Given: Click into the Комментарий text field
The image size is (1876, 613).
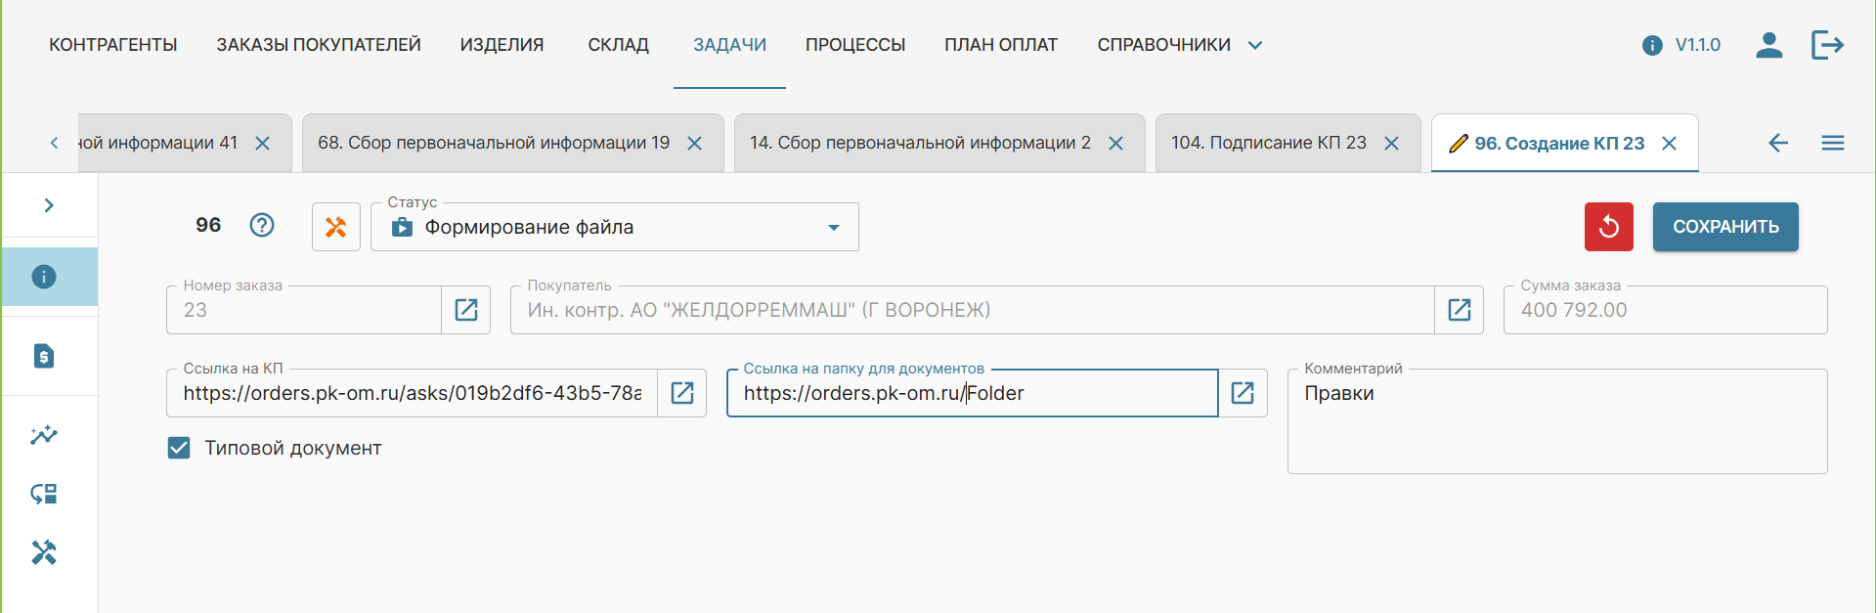Looking at the screenshot, I should point(1556,430).
